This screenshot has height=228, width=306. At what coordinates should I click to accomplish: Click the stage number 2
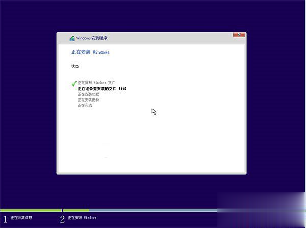[62, 219]
